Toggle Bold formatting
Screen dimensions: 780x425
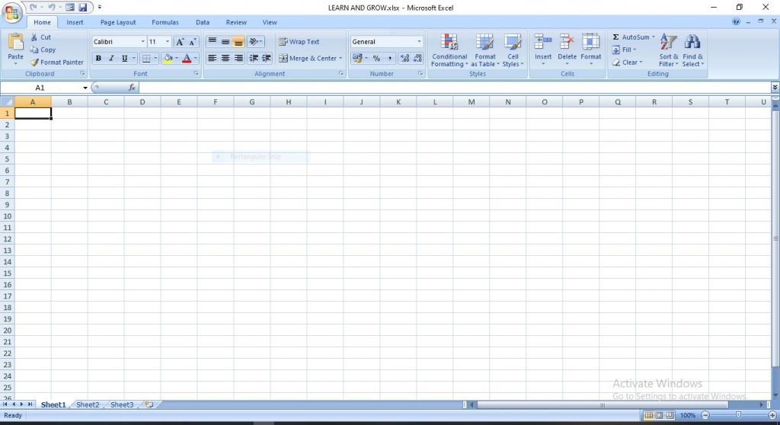(x=98, y=58)
